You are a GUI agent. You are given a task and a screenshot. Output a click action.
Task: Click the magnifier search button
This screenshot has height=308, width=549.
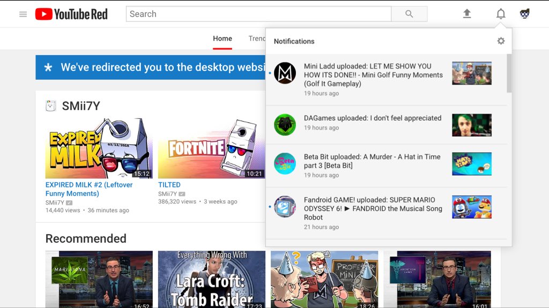click(409, 14)
